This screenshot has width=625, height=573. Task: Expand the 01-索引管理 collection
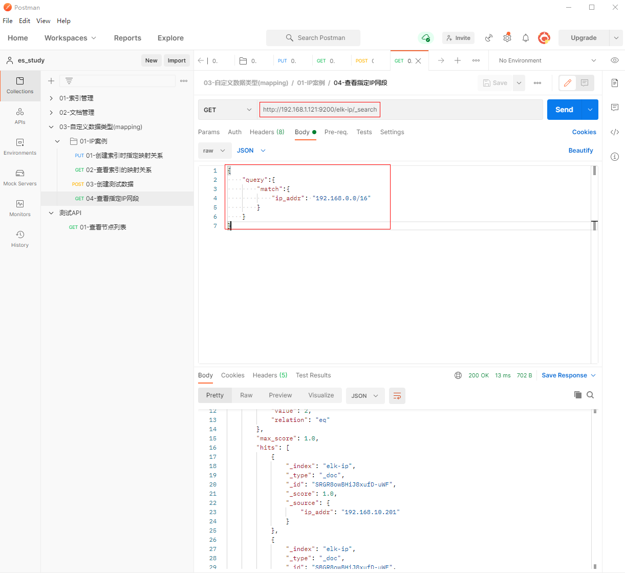(x=51, y=98)
